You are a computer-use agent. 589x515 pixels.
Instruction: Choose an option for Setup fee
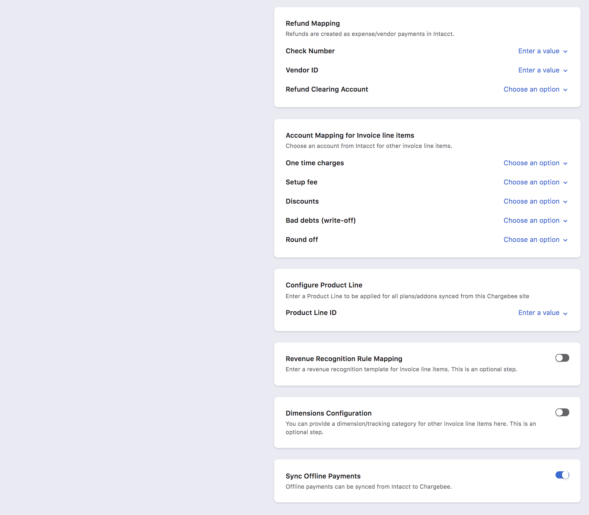click(535, 182)
